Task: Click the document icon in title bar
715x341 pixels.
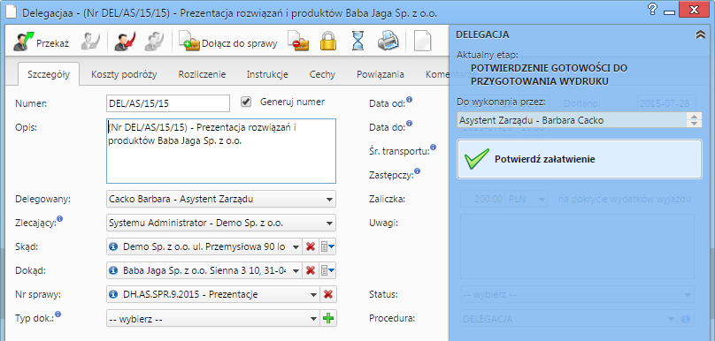Action: click(12, 12)
